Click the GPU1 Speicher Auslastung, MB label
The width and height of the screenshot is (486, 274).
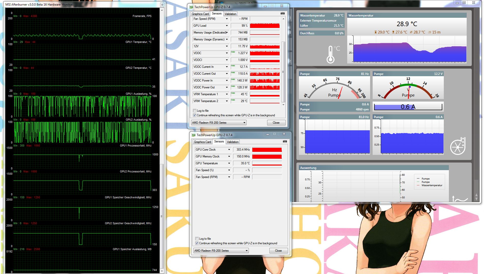pos(132,249)
